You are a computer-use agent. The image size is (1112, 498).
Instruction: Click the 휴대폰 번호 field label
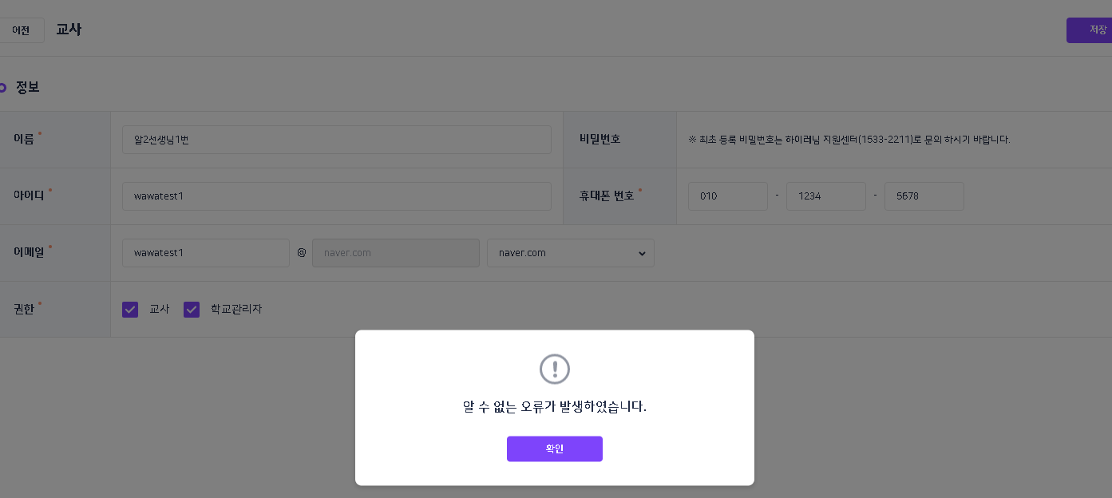[607, 196]
